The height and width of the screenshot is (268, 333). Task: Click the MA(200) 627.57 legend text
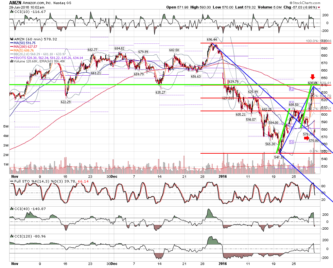point(25,47)
